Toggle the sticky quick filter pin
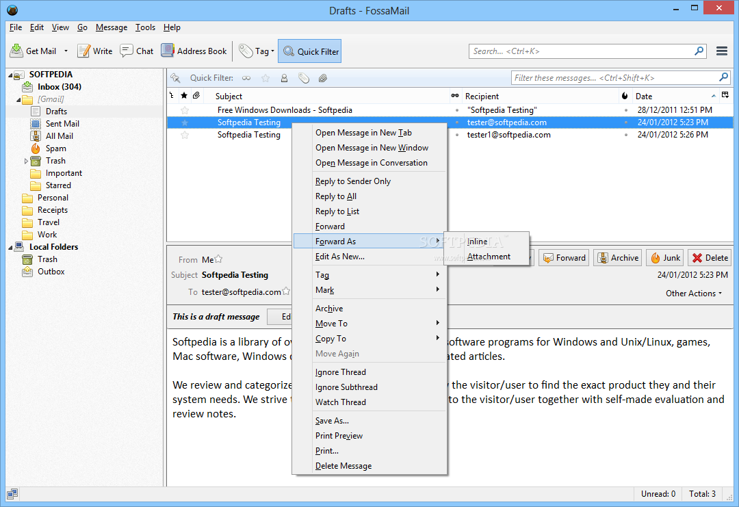Screen dimensions: 739x507 (175, 78)
